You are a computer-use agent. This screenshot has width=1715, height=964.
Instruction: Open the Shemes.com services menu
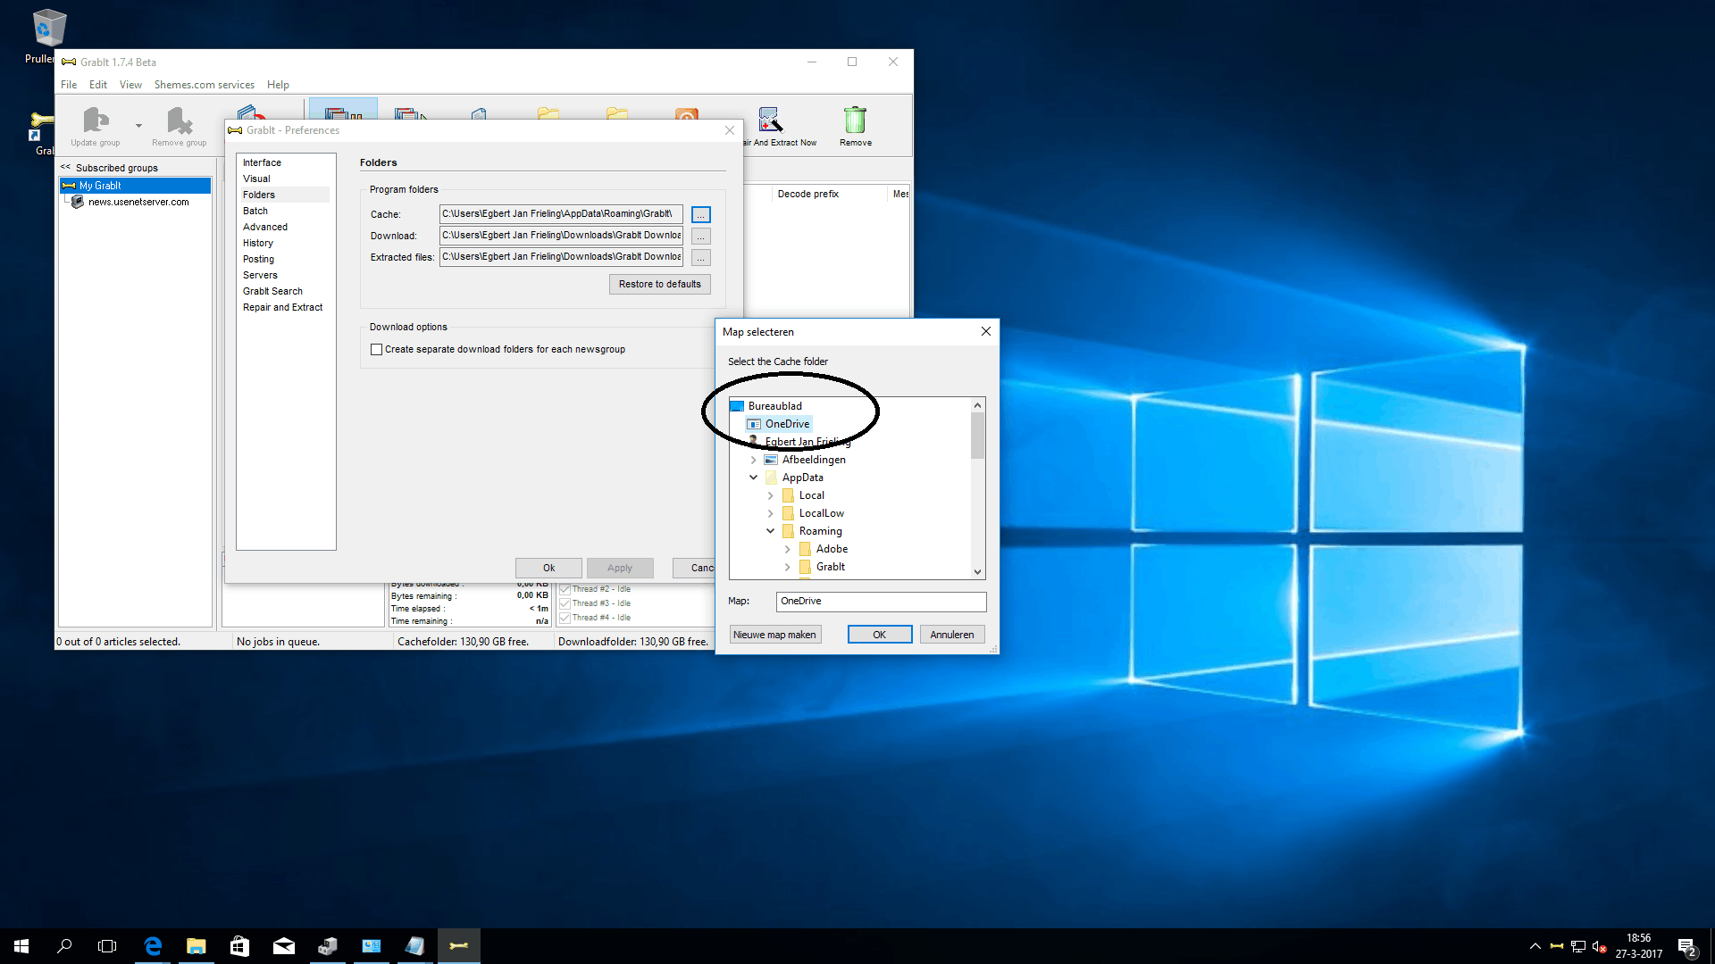(x=204, y=85)
